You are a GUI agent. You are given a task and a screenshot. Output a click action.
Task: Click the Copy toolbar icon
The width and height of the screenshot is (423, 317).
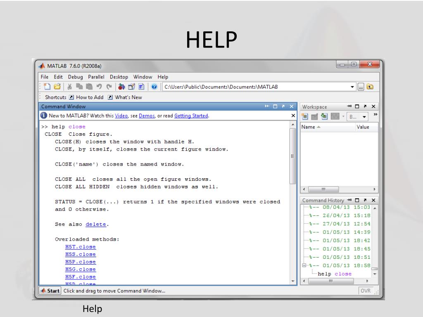(x=79, y=87)
